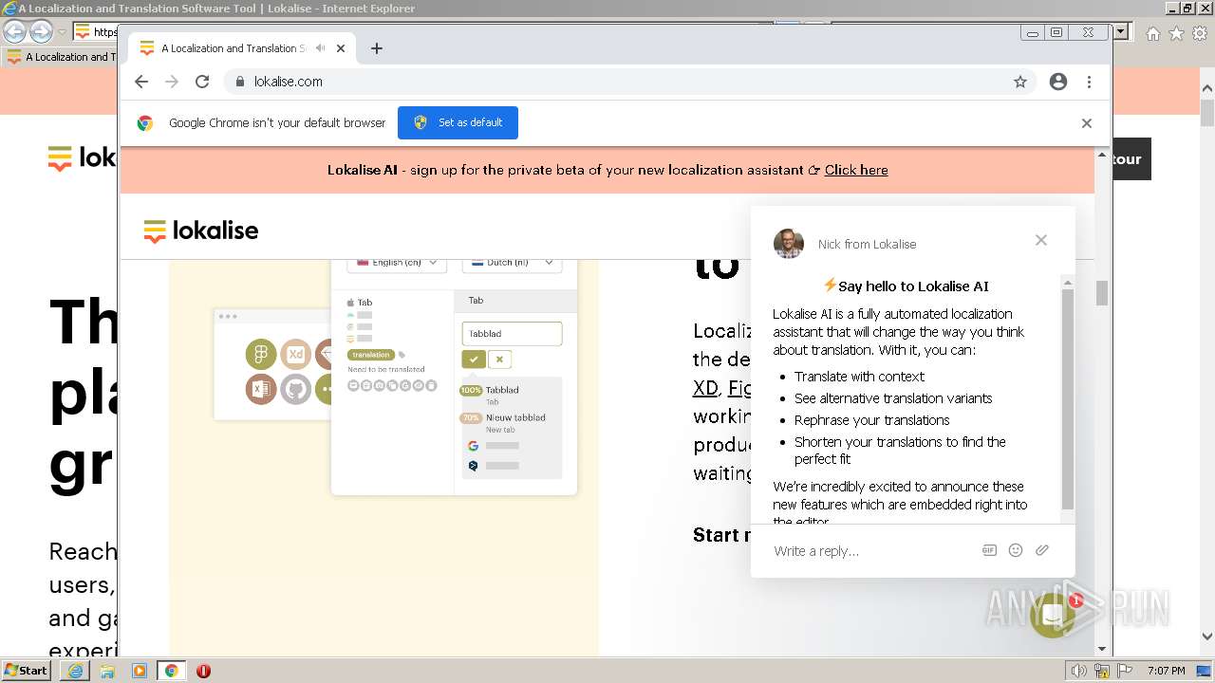Screen dimensions: 1215x683
Task: Bookmark this page with Chrome's star icon
Action: 1020,82
